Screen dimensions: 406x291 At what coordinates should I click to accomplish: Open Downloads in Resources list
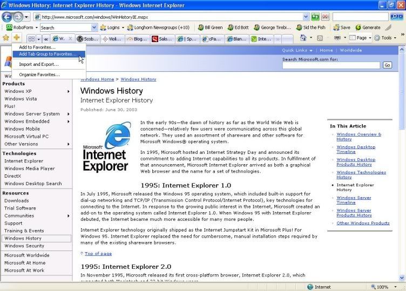coord(17,201)
